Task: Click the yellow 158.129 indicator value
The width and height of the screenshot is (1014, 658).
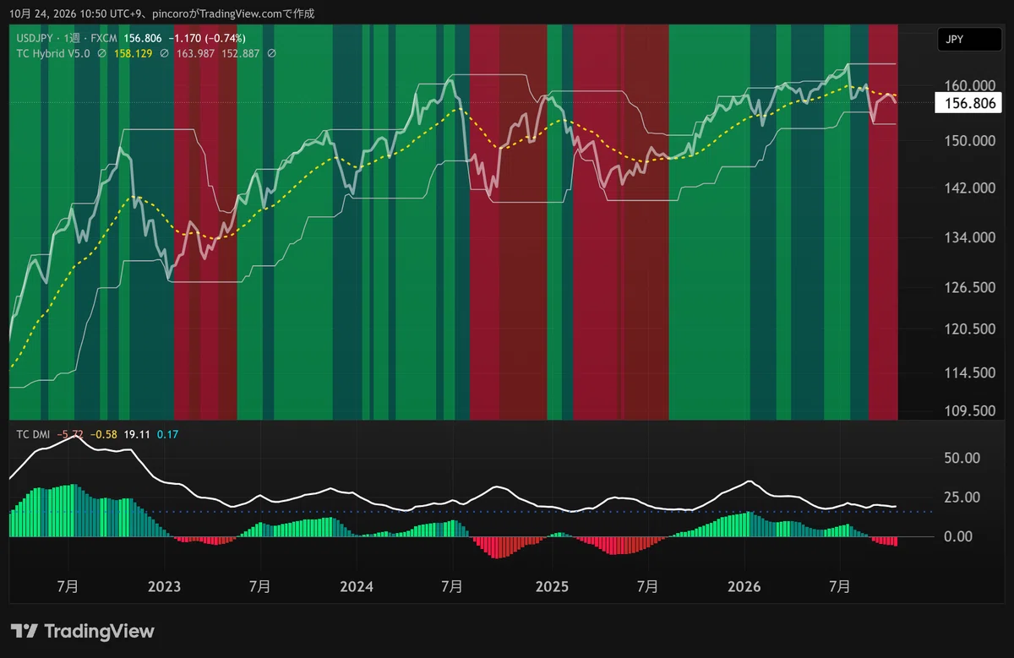Action: 133,53
